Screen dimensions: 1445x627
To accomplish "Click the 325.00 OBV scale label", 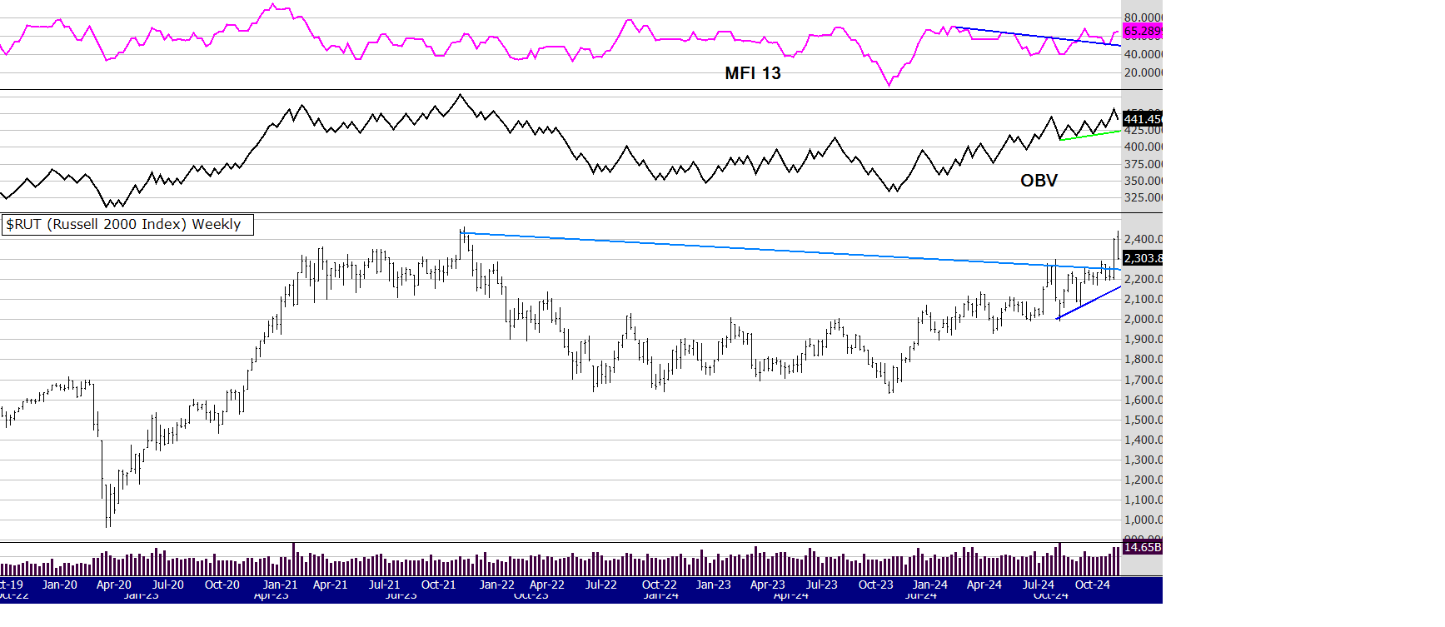I will [x=1143, y=197].
